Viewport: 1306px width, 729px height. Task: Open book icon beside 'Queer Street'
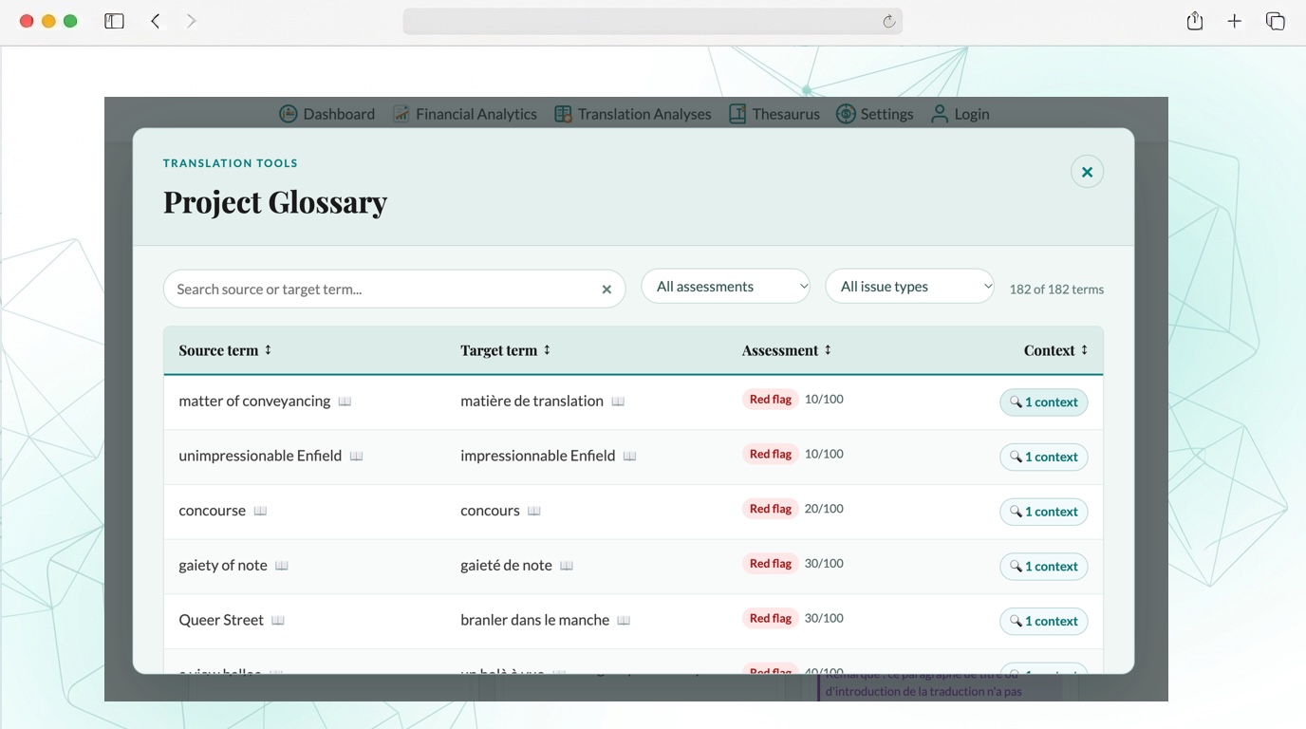[278, 621]
